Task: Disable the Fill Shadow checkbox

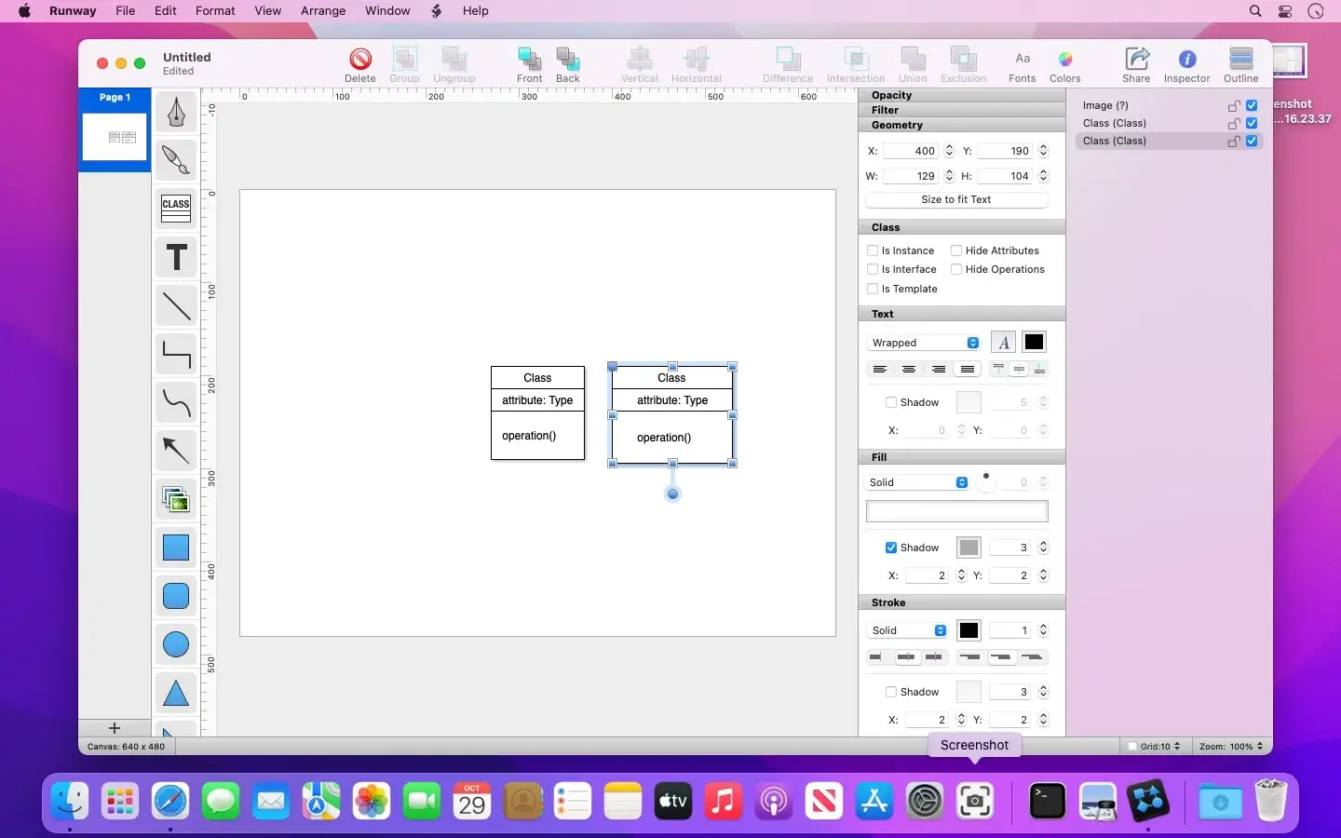Action: point(891,547)
